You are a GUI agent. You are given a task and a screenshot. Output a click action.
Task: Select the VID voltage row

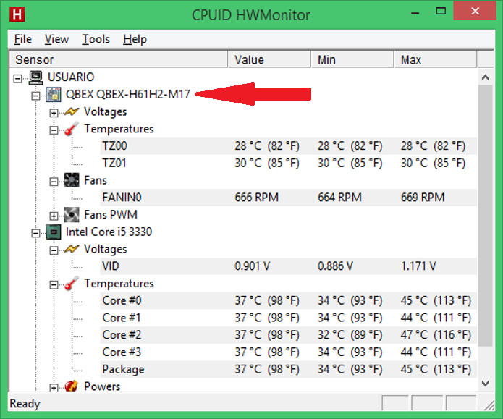[x=288, y=266]
